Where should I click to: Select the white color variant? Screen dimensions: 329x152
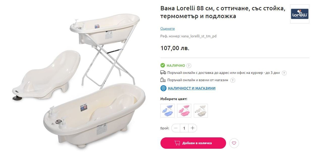(x=201, y=111)
